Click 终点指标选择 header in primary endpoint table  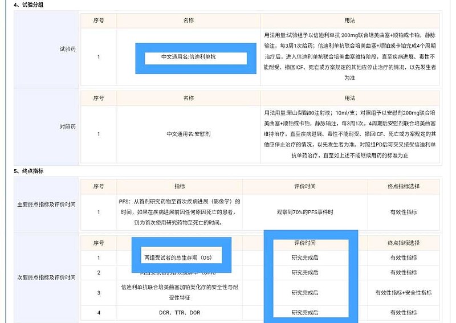[x=404, y=186]
